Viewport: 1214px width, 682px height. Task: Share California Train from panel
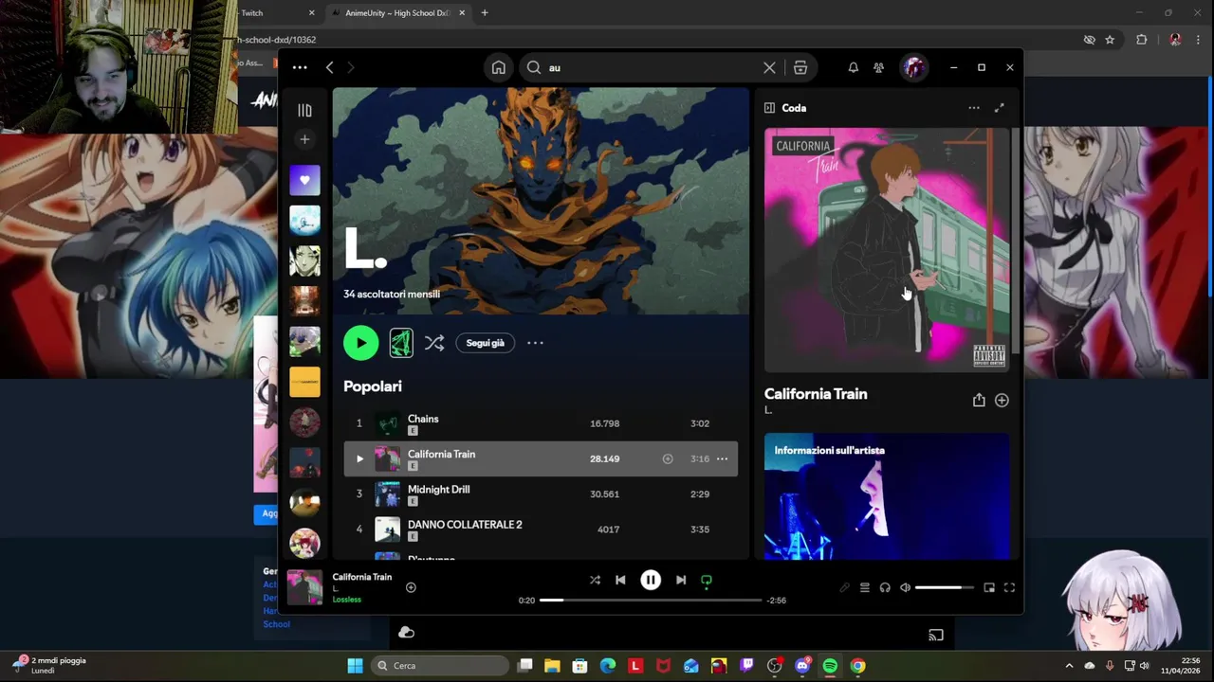point(979,400)
